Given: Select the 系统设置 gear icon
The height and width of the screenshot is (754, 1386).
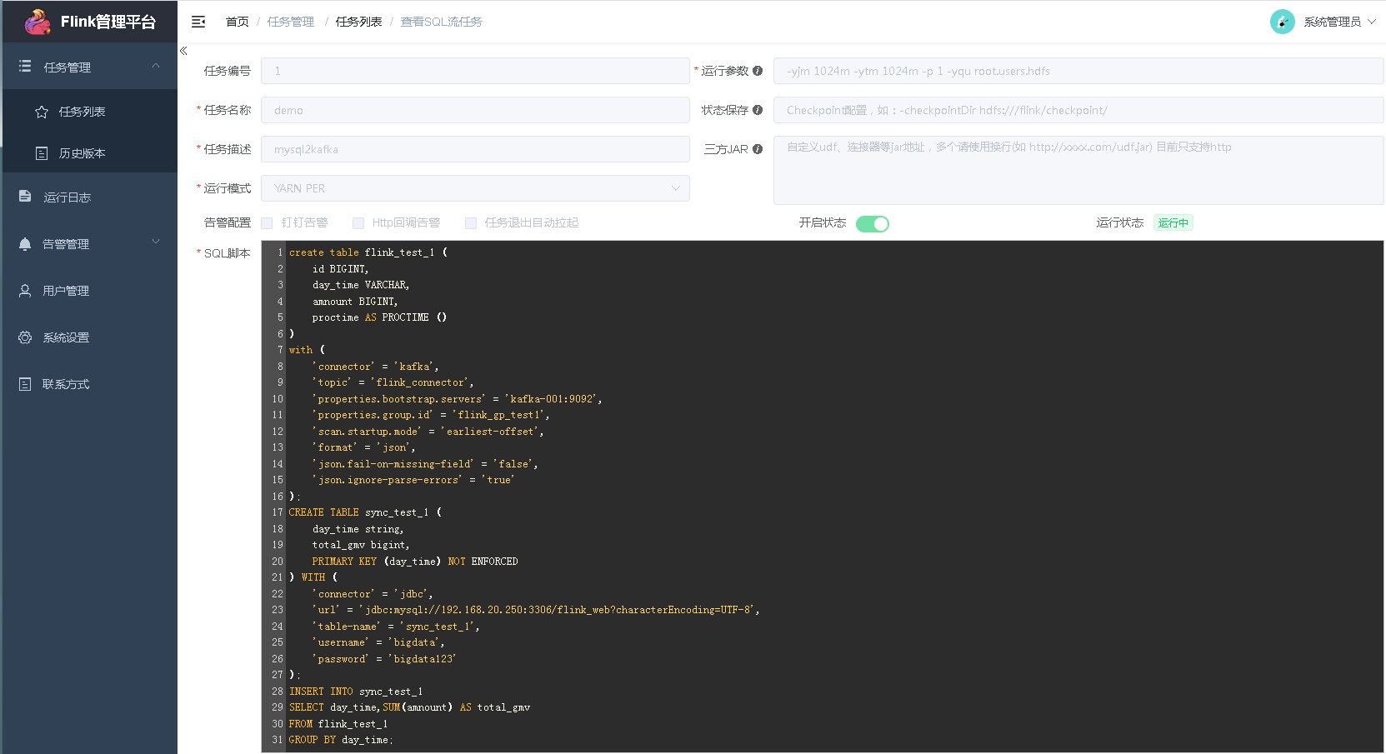Looking at the screenshot, I should [x=25, y=337].
